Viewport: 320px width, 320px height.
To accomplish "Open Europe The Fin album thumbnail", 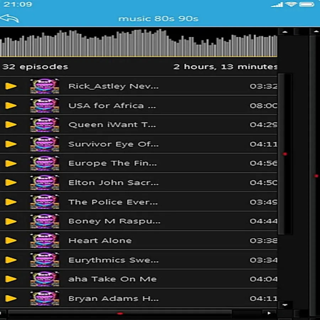I will tap(45, 163).
